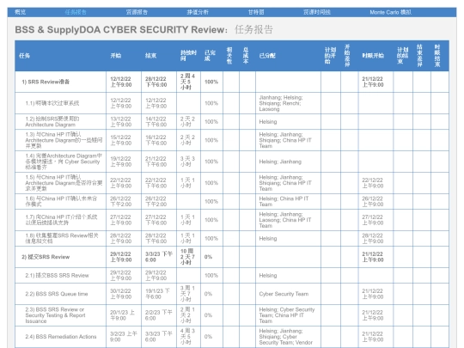Click the 时限结束 column header
The image size is (464, 348).
[437, 56]
